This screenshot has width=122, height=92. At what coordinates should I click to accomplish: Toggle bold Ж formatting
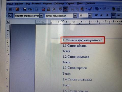tap(96, 15)
